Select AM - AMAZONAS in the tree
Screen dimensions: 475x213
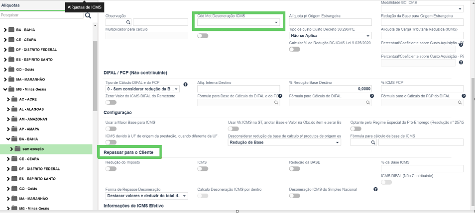coord(33,119)
